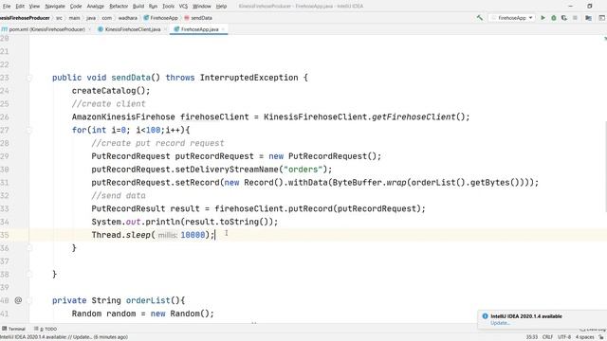This screenshot has width=607, height=341.
Task: Open the Event Log tool window
Action: [593, 330]
